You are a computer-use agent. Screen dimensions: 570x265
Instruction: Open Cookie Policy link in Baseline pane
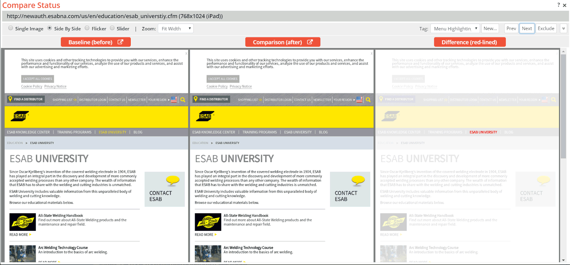[32, 87]
